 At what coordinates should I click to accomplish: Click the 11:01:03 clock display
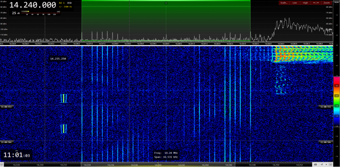[x=17, y=155]
